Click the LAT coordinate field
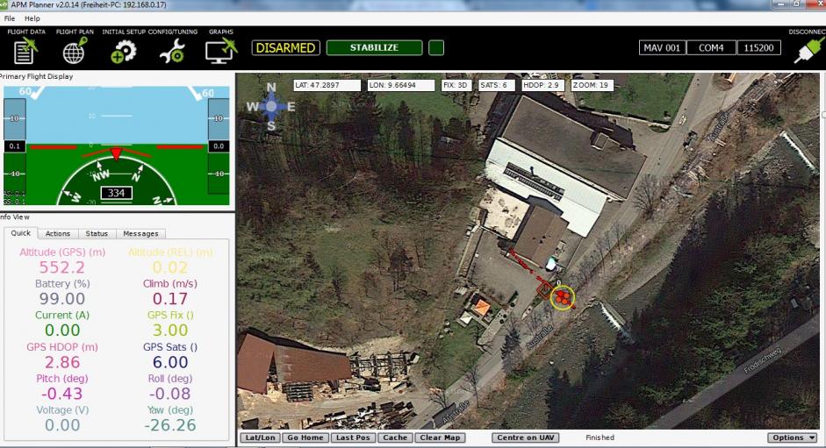The height and width of the screenshot is (448, 826). point(327,85)
